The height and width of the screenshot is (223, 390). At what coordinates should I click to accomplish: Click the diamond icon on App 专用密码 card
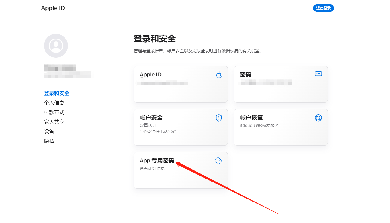(218, 161)
